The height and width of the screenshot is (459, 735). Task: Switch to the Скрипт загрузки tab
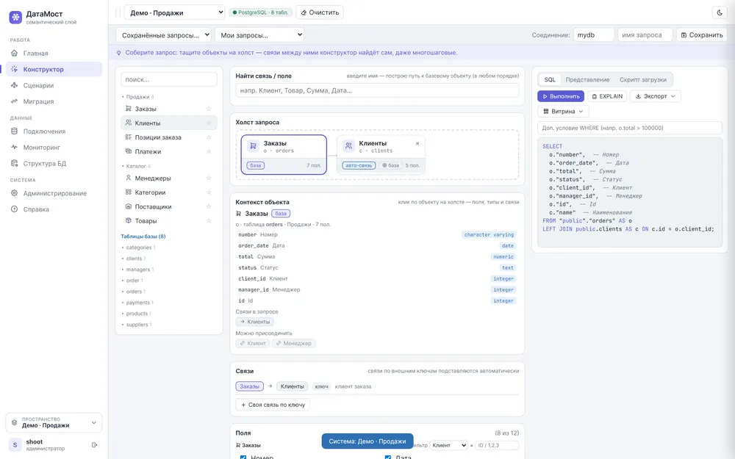(x=642, y=79)
